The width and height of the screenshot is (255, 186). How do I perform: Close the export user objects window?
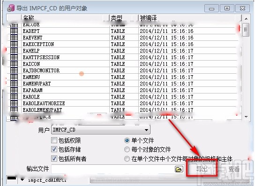[x=242, y=8]
